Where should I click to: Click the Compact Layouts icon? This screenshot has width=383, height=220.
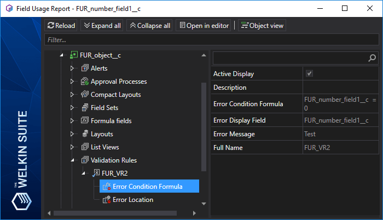pos(85,94)
